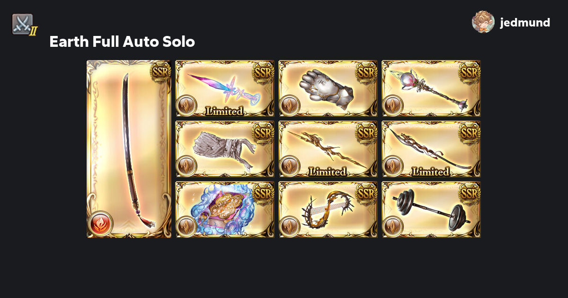
Task: Click the fire element icon on katana
Action: point(101,223)
